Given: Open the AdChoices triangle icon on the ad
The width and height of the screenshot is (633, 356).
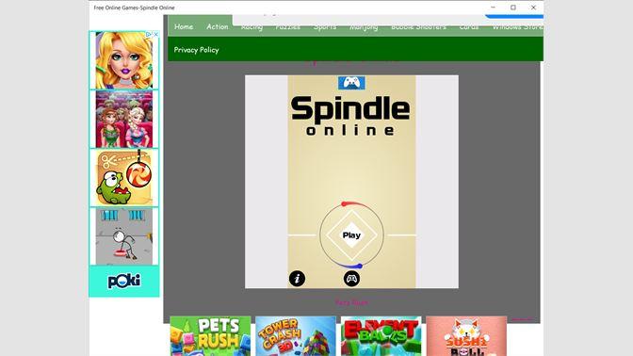Looking at the screenshot, I should click(x=149, y=35).
